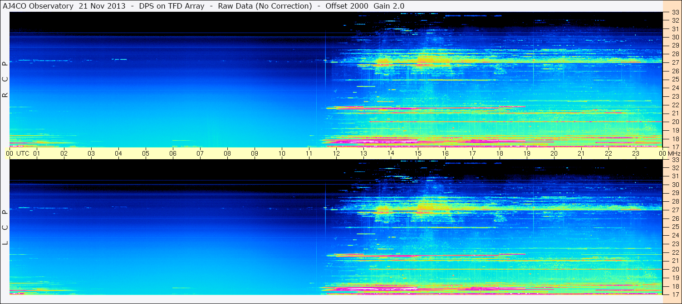682x304 pixels.
Task: Click the 18 hour tick on the time axis
Action: [x=500, y=153]
